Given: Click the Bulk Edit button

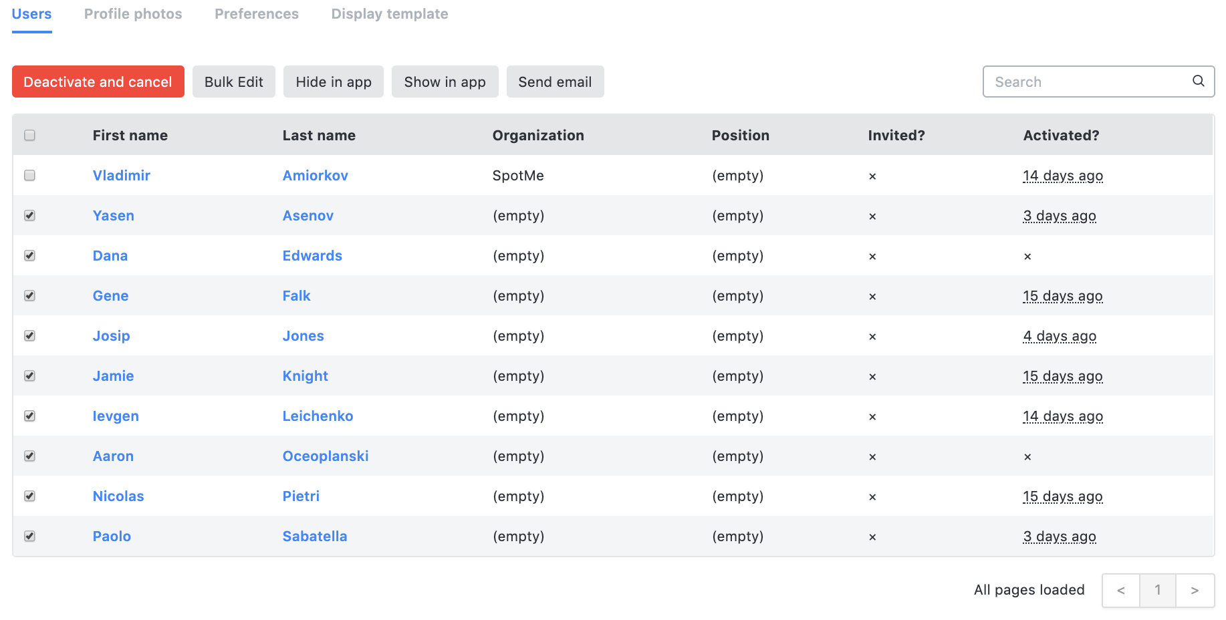Looking at the screenshot, I should [234, 82].
